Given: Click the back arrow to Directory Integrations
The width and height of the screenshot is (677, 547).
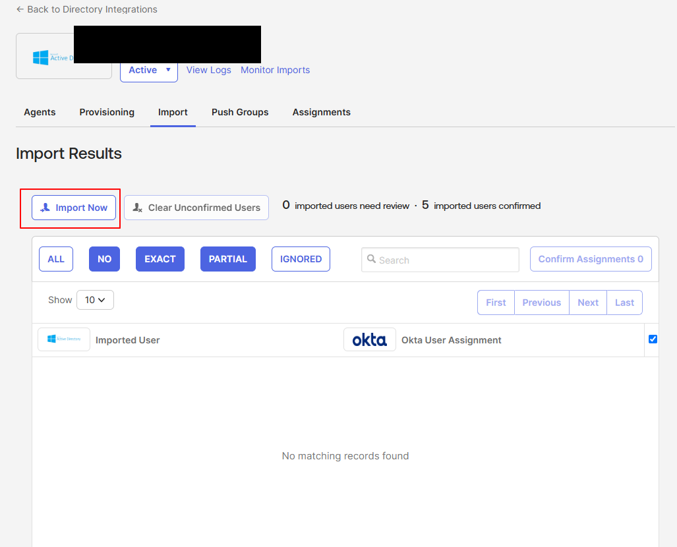Looking at the screenshot, I should (x=20, y=9).
